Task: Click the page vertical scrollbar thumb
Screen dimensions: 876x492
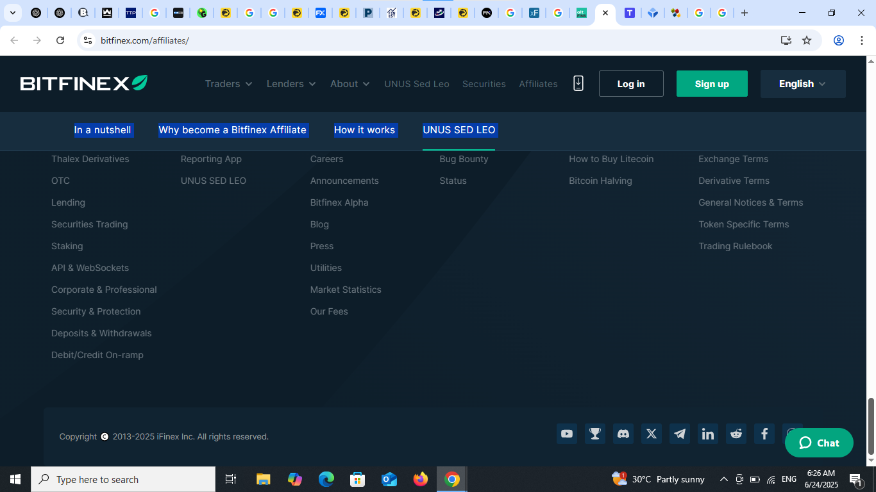Action: pyautogui.click(x=871, y=427)
